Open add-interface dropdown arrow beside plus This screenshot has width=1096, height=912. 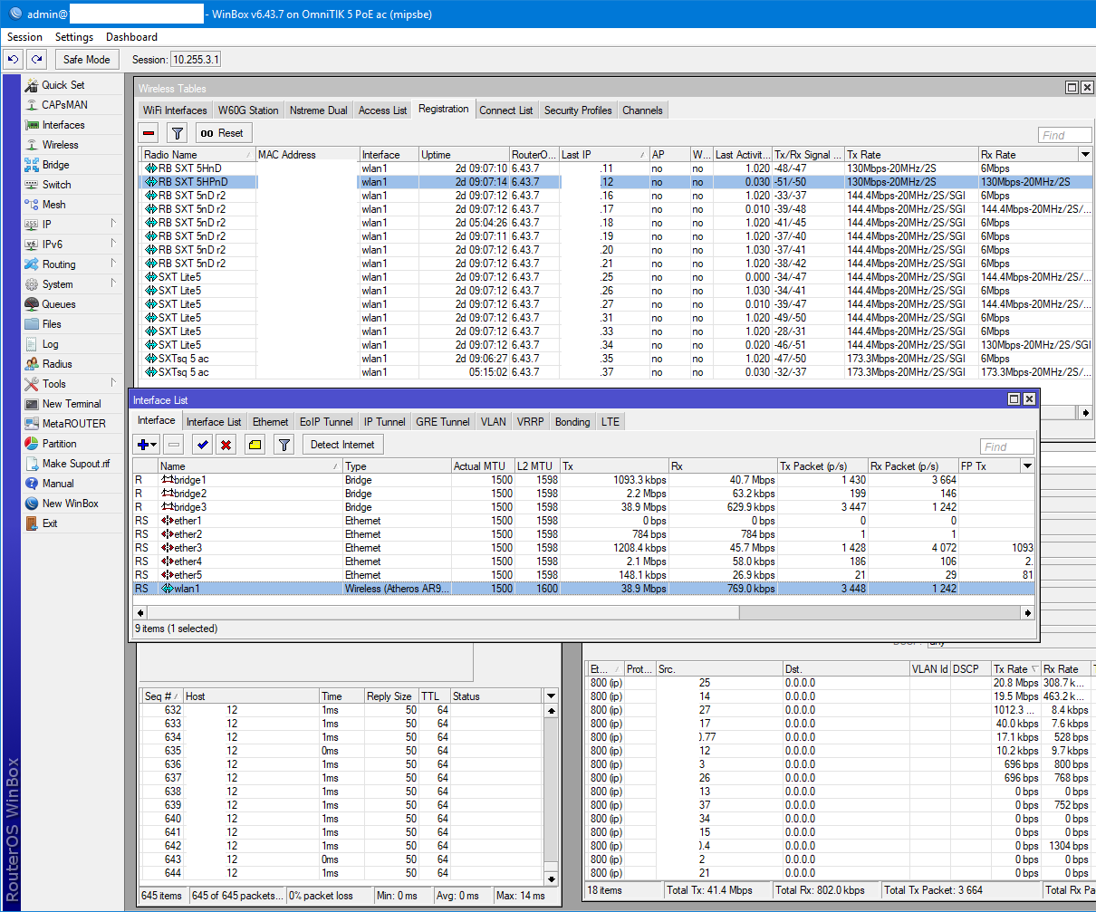point(155,445)
